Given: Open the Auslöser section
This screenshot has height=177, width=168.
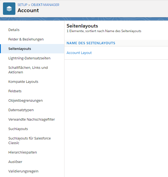Looking at the screenshot, I should pyautogui.click(x=15, y=162).
